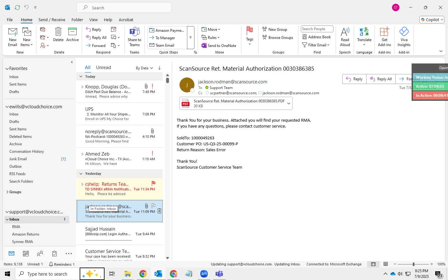Image resolution: width=448 pixels, height=280 pixels.
Task: Click Get Add-ins
Action: click(385, 37)
